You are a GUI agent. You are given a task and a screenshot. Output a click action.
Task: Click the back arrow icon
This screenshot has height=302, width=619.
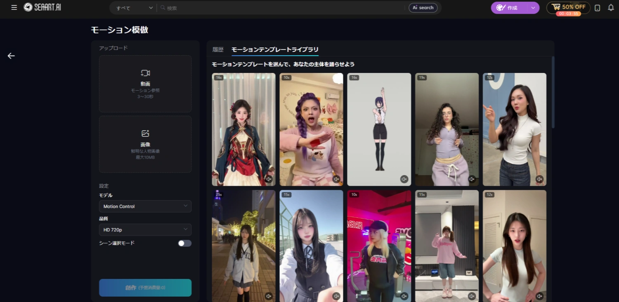pyautogui.click(x=11, y=56)
